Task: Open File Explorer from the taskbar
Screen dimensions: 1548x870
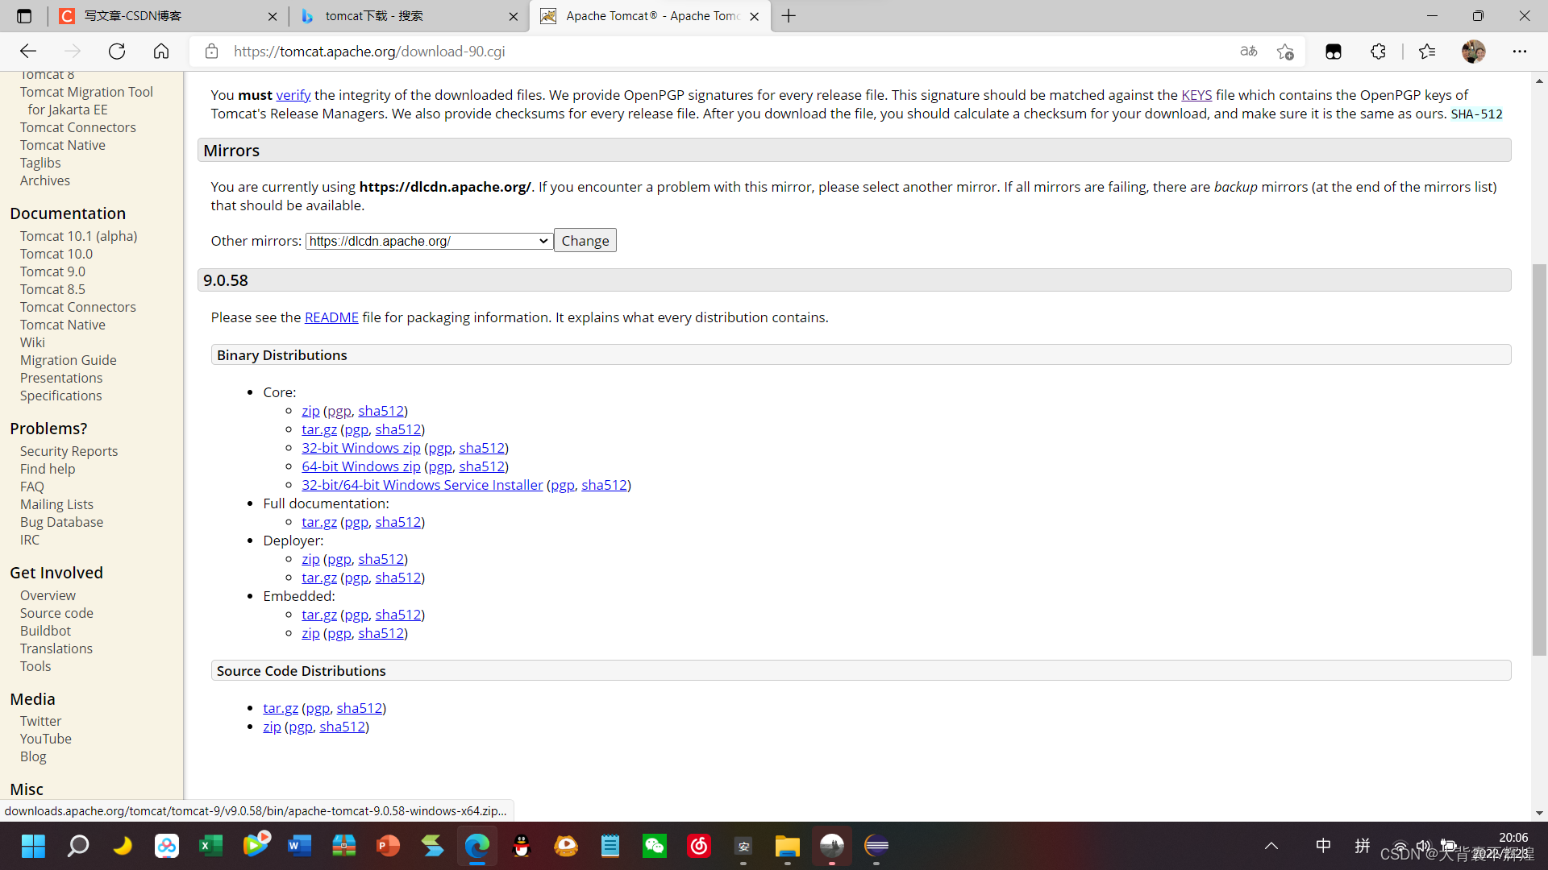Action: [787, 846]
